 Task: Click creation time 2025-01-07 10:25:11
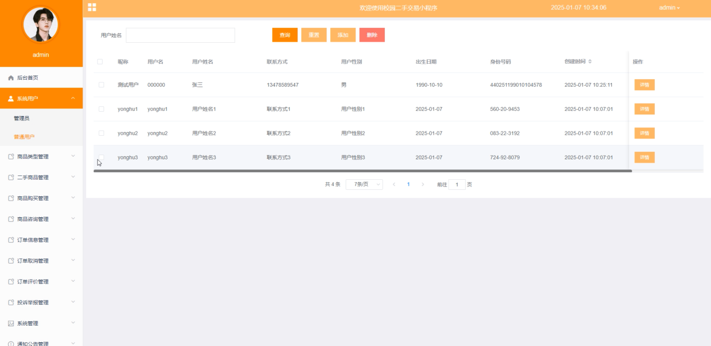pyautogui.click(x=588, y=85)
